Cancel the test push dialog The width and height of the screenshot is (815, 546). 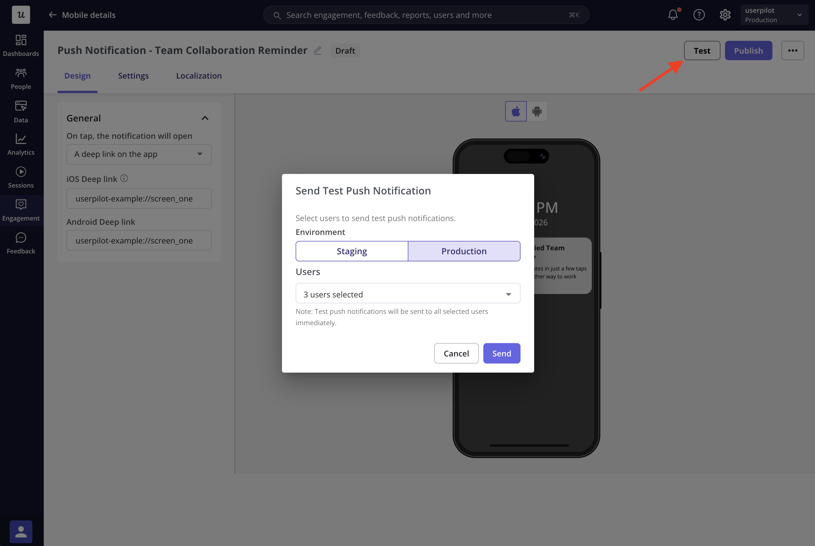[x=456, y=353]
